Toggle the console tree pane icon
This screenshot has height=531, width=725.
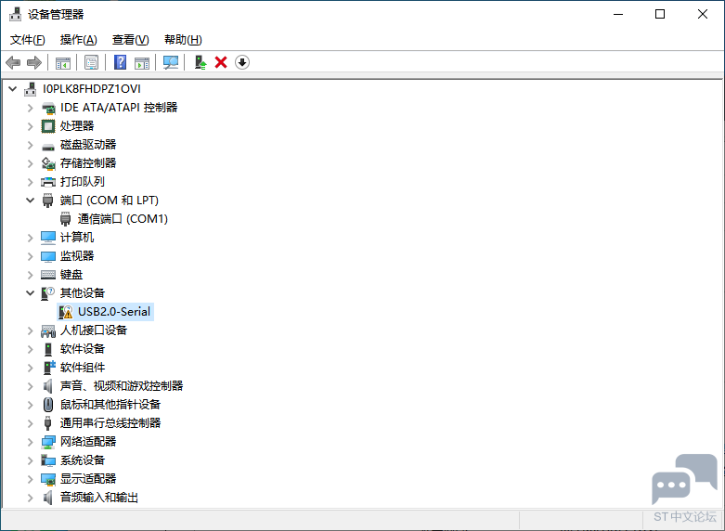pos(63,62)
